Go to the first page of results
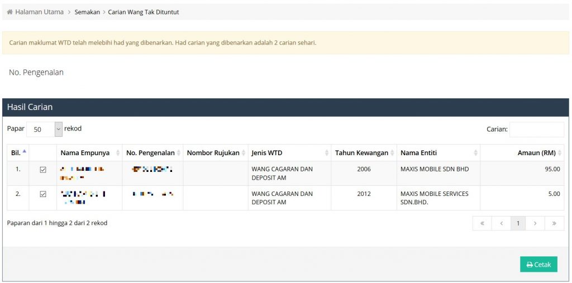Viewport: 572px width, 283px height. [482, 223]
